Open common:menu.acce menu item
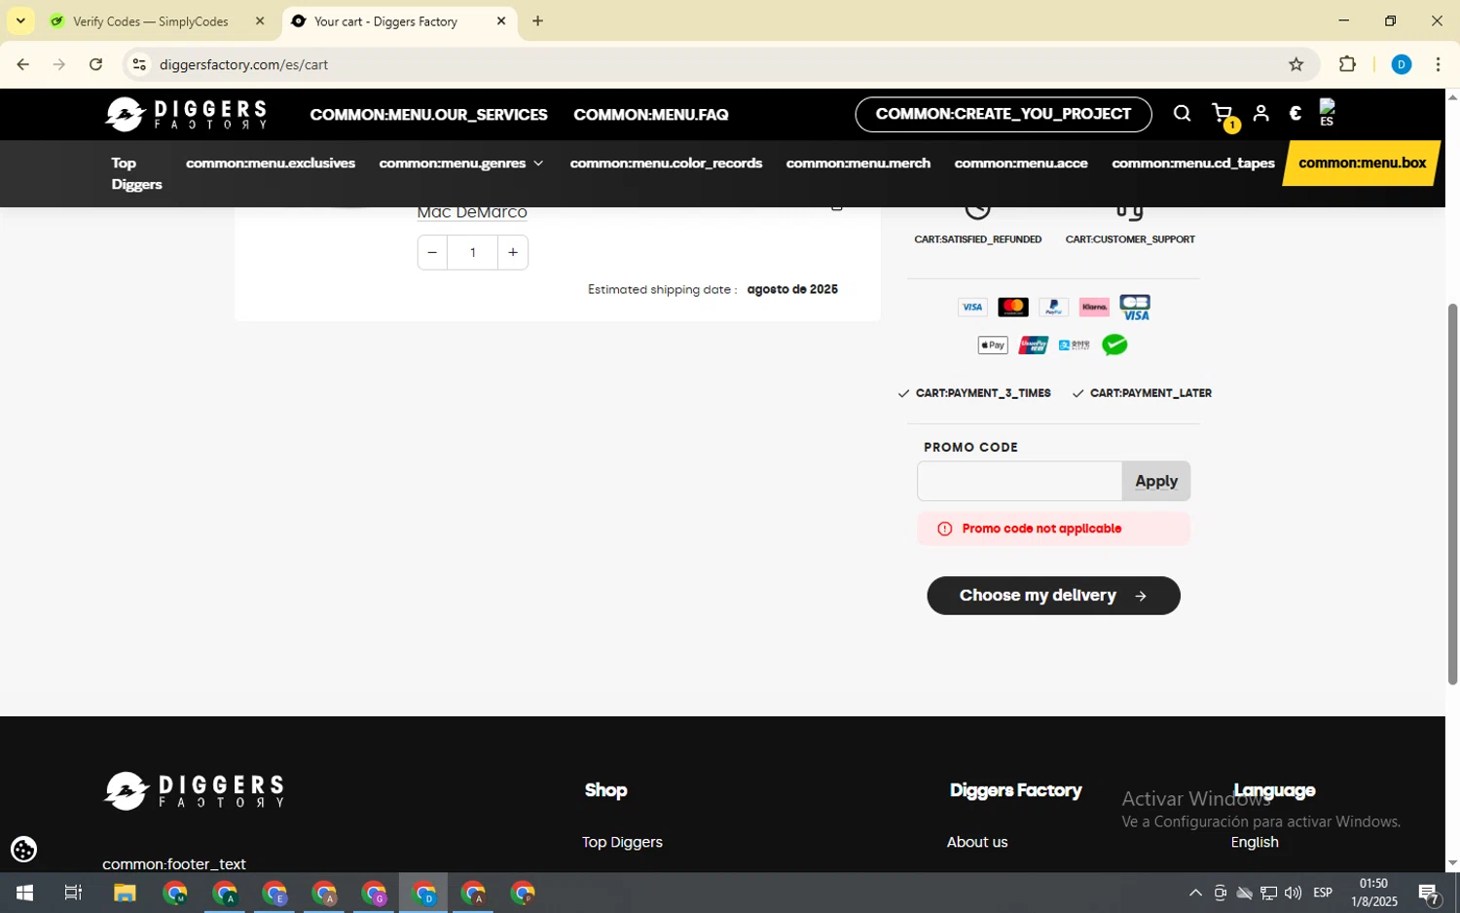 click(x=1021, y=163)
